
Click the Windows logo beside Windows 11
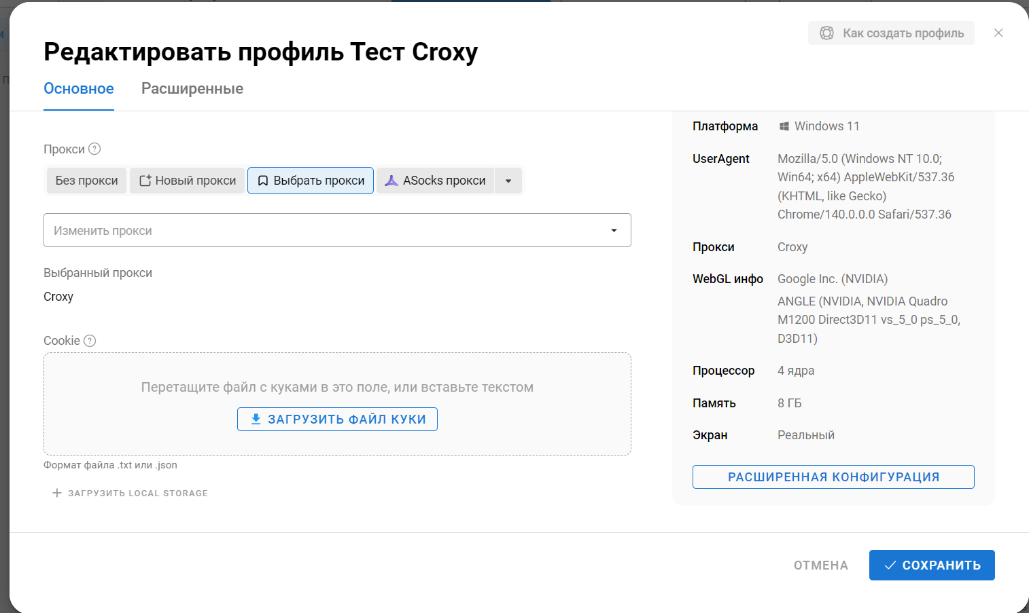[784, 126]
